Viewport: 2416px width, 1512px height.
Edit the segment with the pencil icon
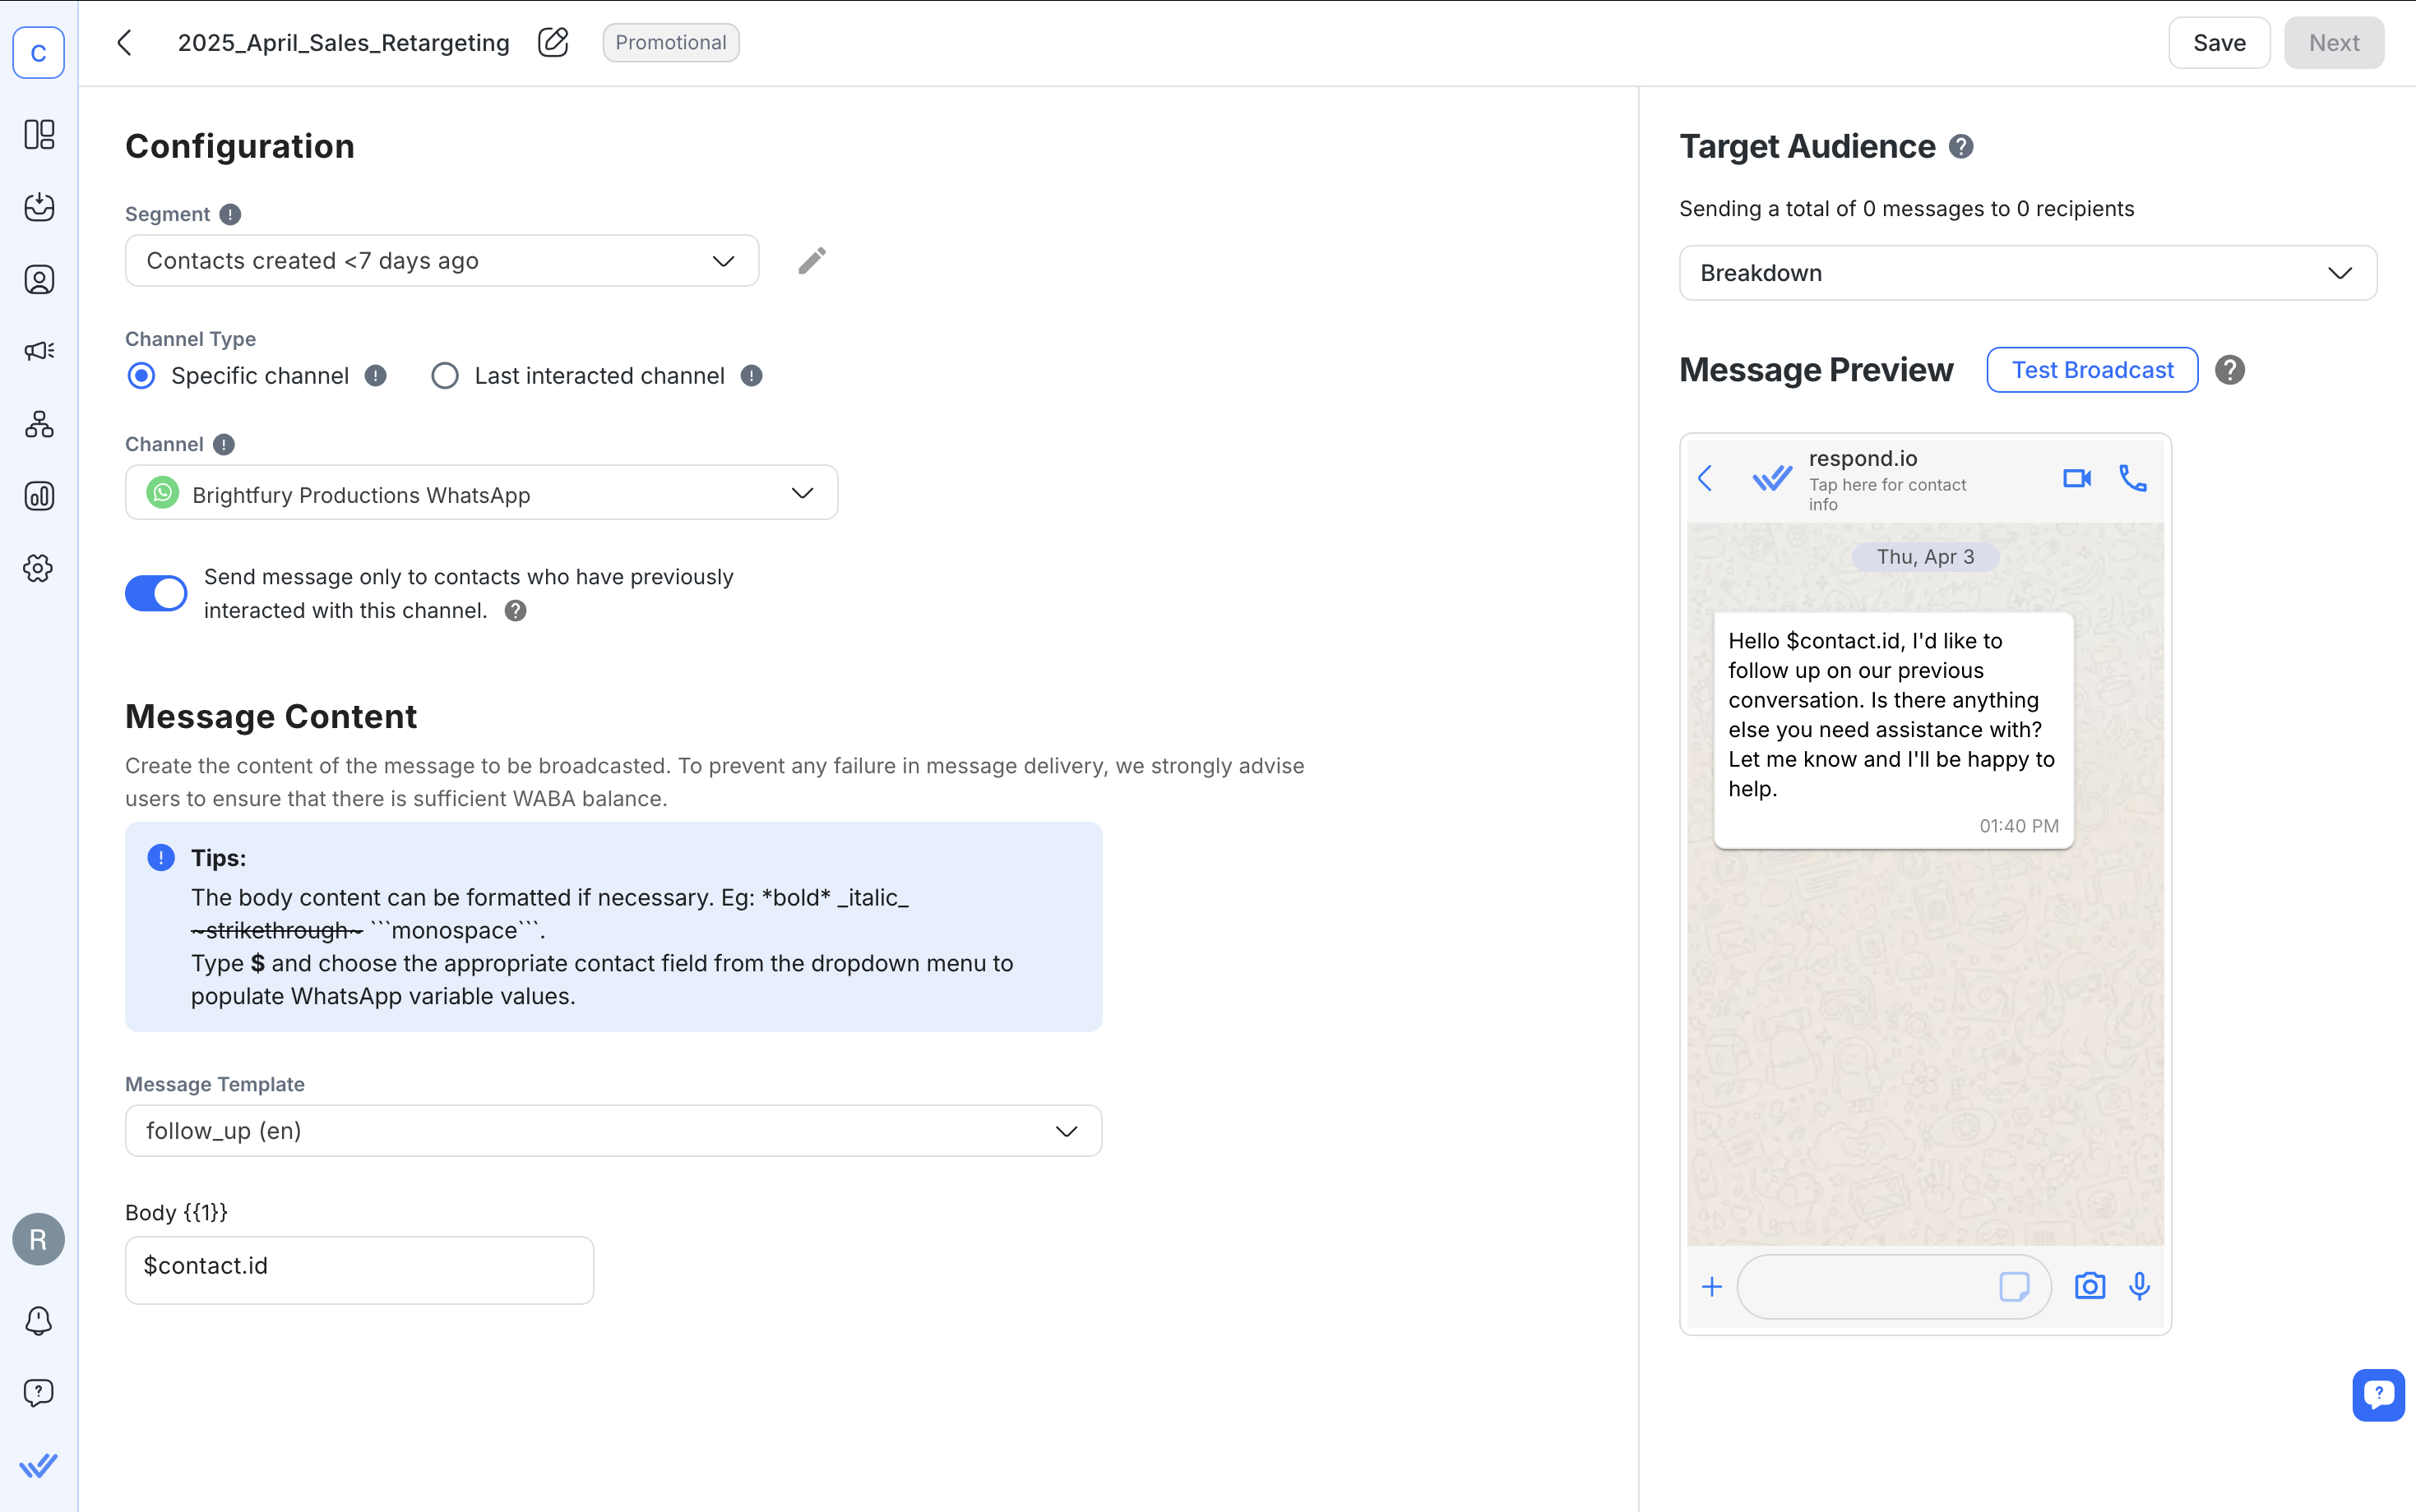pyautogui.click(x=812, y=261)
